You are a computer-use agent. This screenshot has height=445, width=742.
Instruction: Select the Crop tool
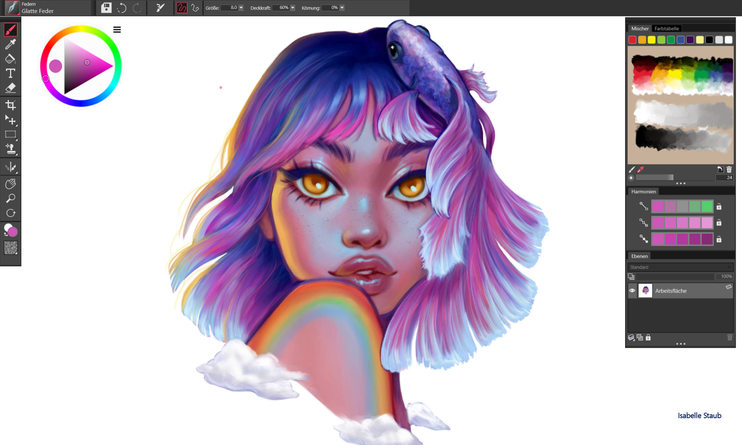click(x=10, y=105)
